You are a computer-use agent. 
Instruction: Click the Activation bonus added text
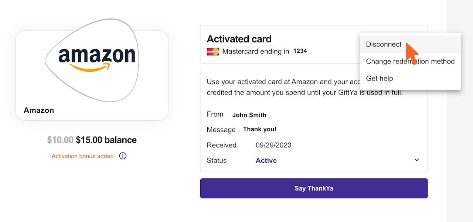click(82, 156)
